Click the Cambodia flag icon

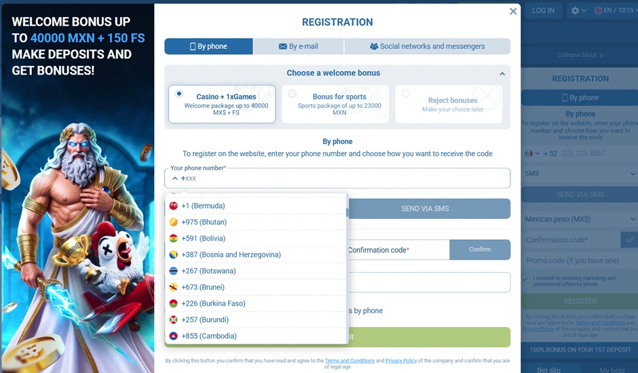(x=173, y=336)
